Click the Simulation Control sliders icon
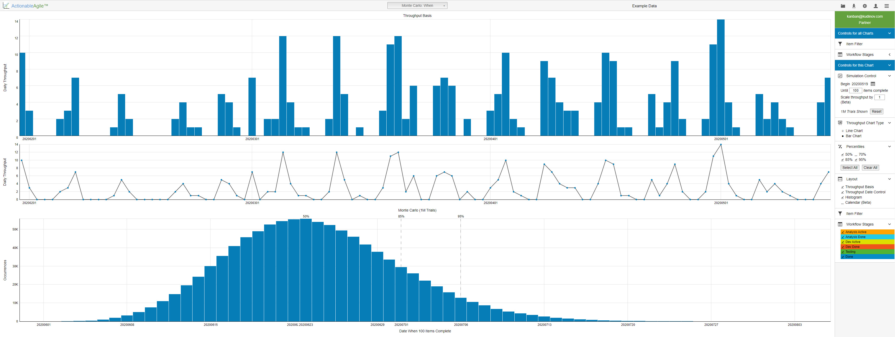The image size is (895, 337). (x=840, y=76)
